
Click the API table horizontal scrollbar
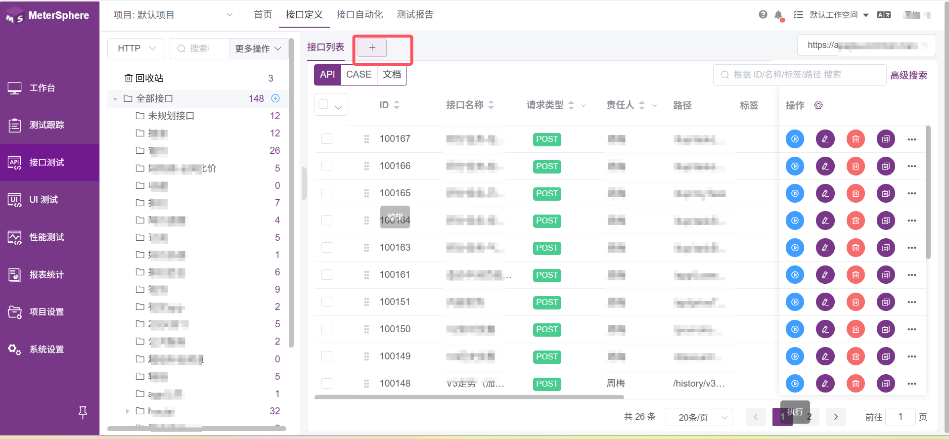tap(469, 396)
